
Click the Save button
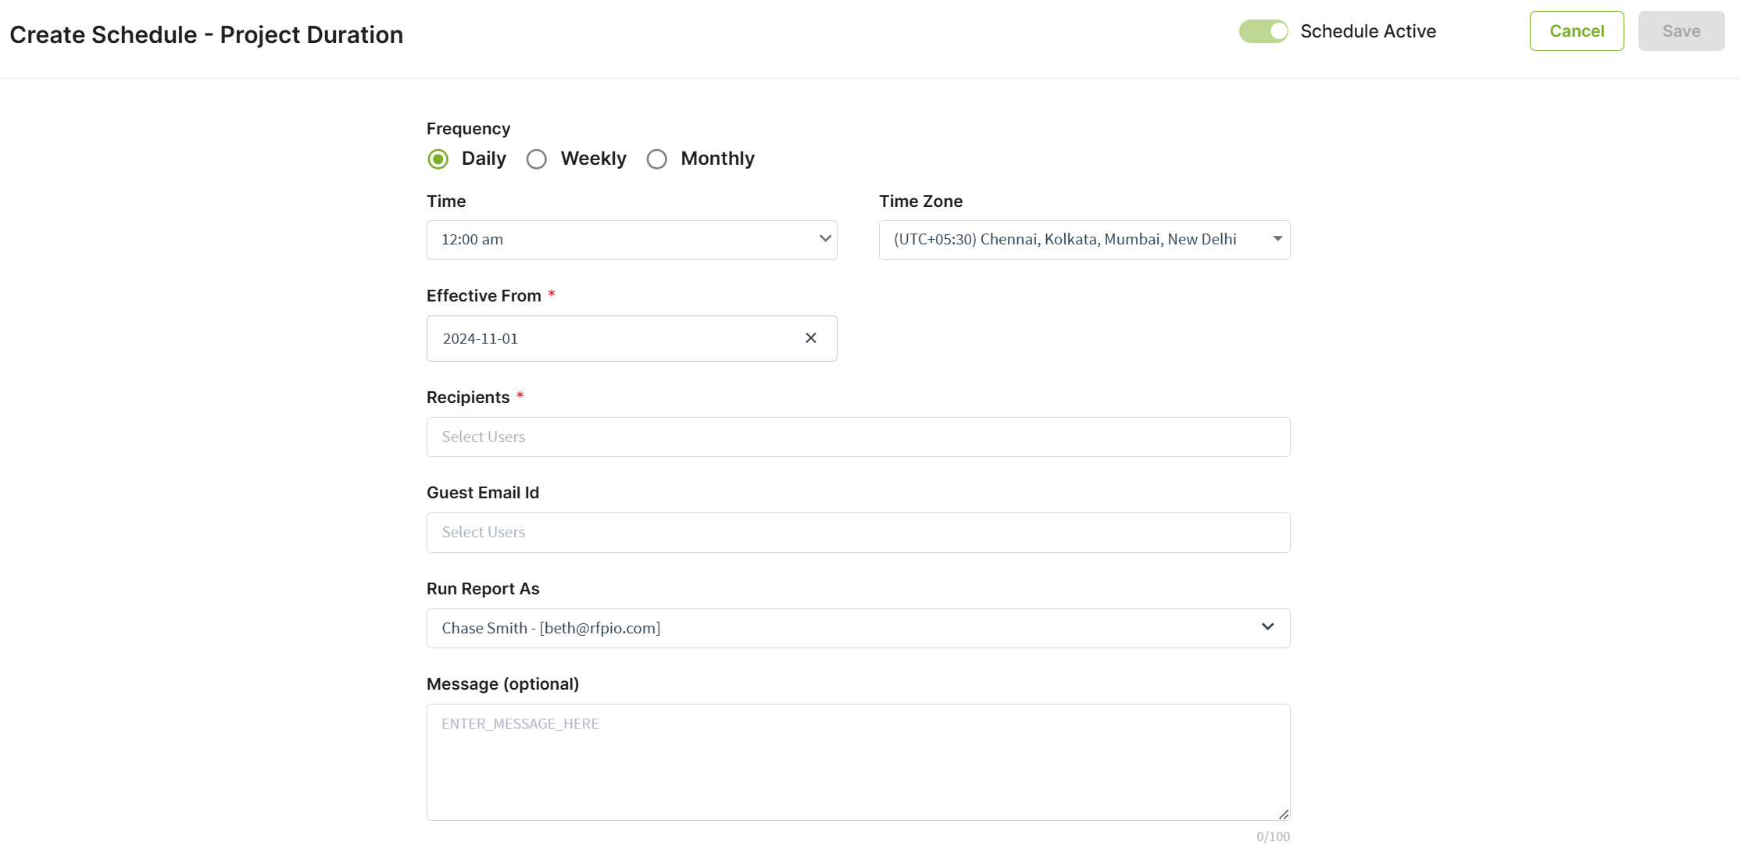pos(1681,31)
